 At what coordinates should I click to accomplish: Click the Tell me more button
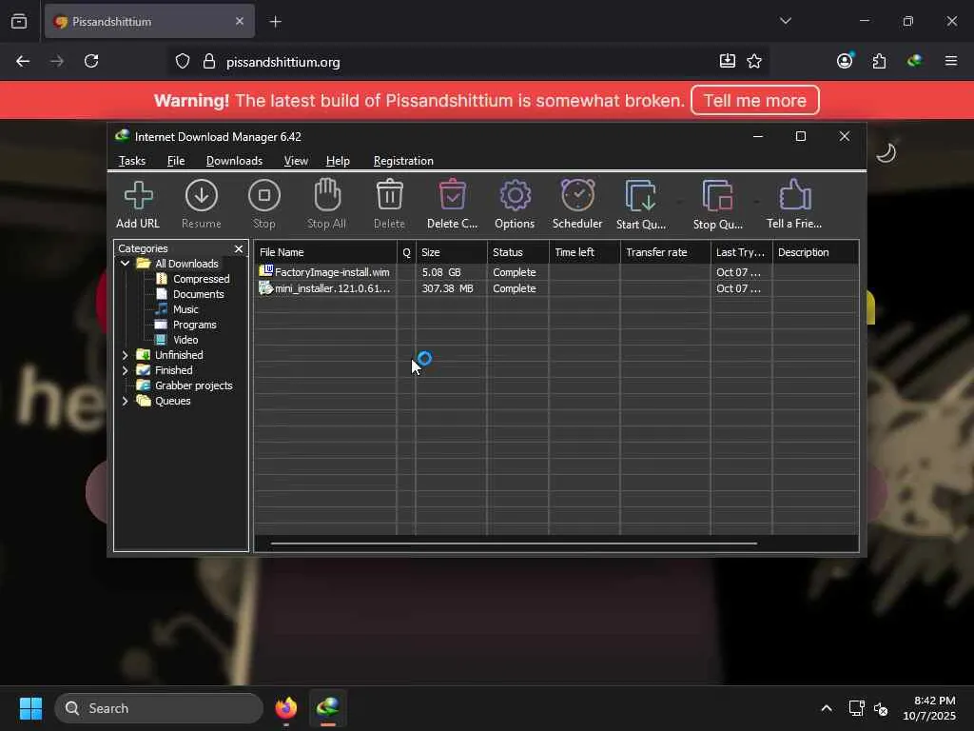(754, 100)
